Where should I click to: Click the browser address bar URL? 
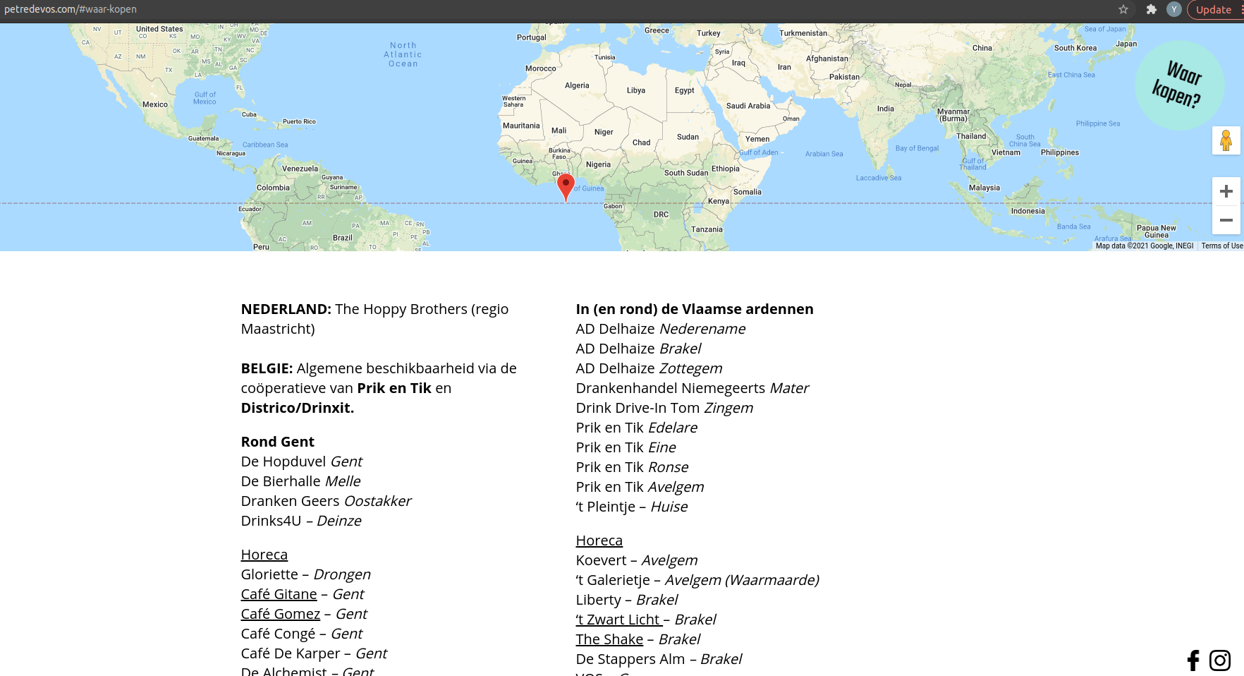[71, 9]
